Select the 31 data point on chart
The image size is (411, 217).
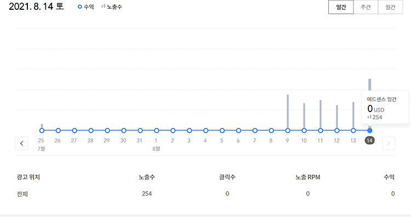coord(140,131)
